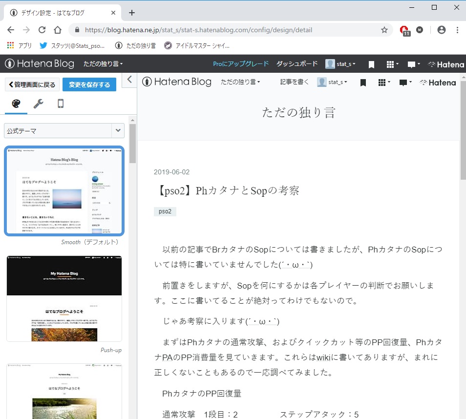Expand the ただの独り言 menu in preview
The height and width of the screenshot is (419, 466).
coord(240,82)
